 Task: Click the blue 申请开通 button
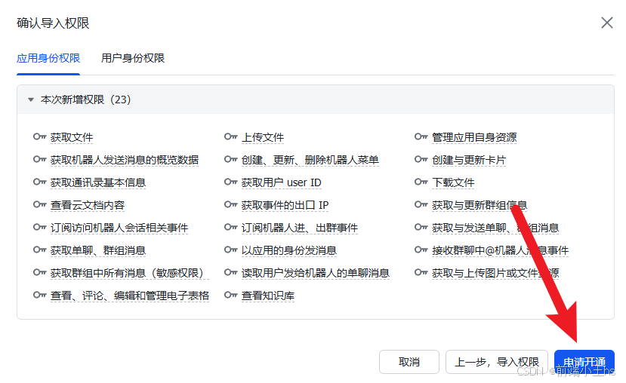point(584,362)
